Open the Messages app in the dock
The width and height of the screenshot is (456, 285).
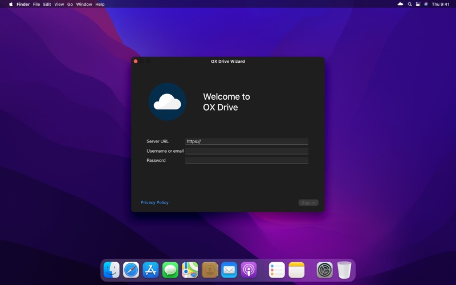point(170,270)
